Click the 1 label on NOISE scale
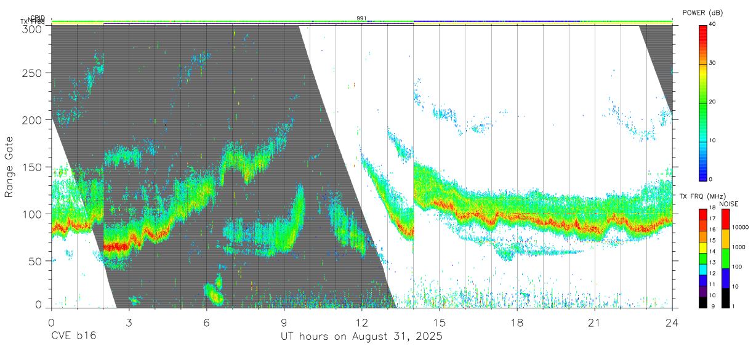 tap(733, 306)
